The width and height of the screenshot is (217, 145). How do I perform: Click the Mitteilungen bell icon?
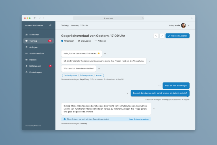click(x=27, y=66)
